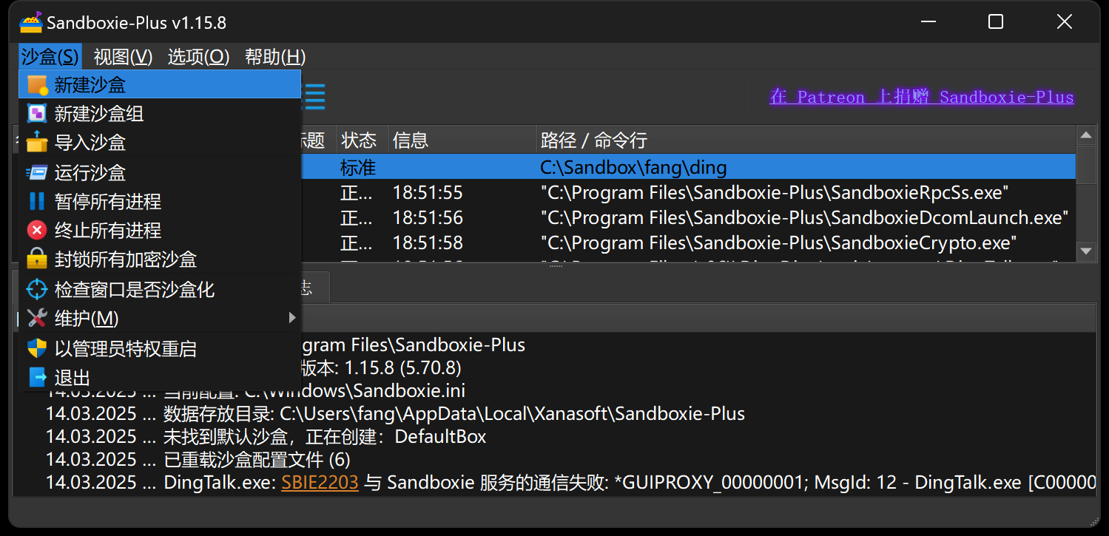This screenshot has height=536, width=1109.
Task: Select 新建沙盒组 from the menu
Action: [160, 113]
